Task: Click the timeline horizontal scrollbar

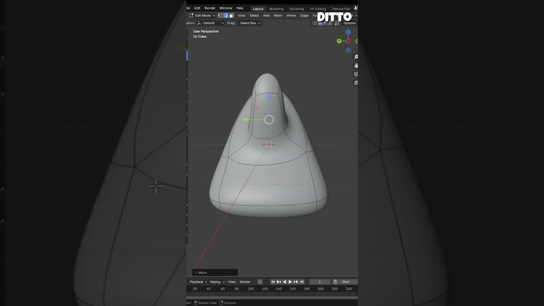Action: pyautogui.click(x=272, y=297)
